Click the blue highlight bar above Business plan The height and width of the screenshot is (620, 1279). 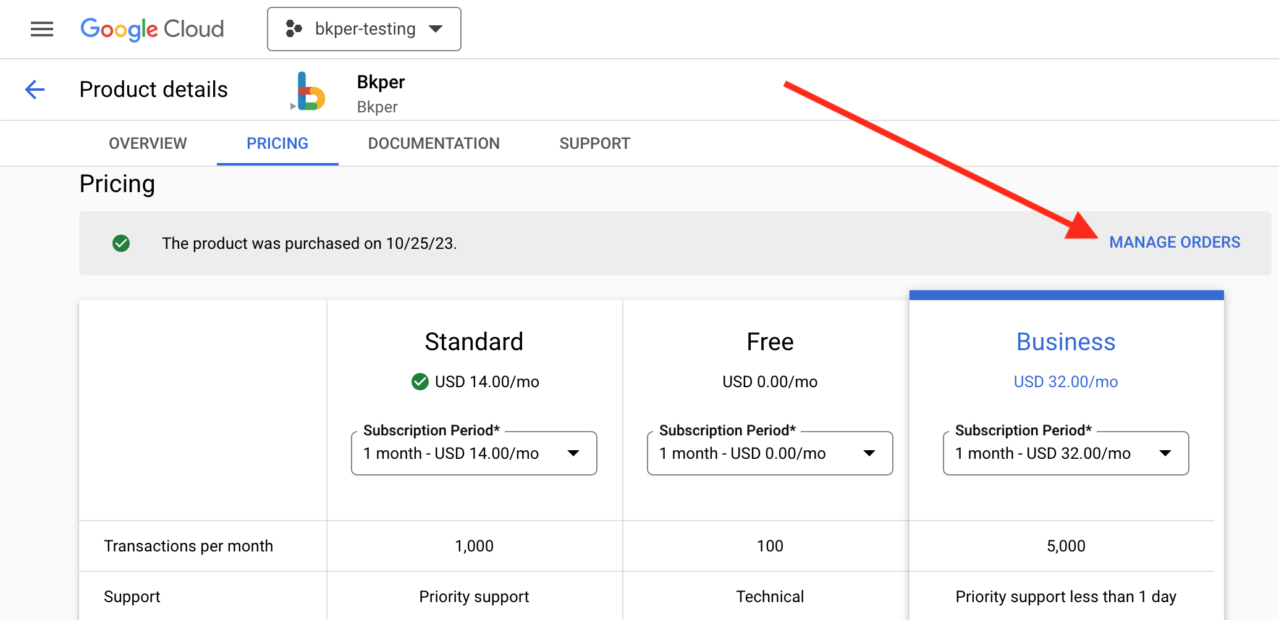[1066, 295]
